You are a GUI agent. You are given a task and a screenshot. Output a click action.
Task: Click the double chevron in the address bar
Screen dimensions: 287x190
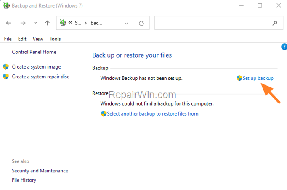[70, 23]
